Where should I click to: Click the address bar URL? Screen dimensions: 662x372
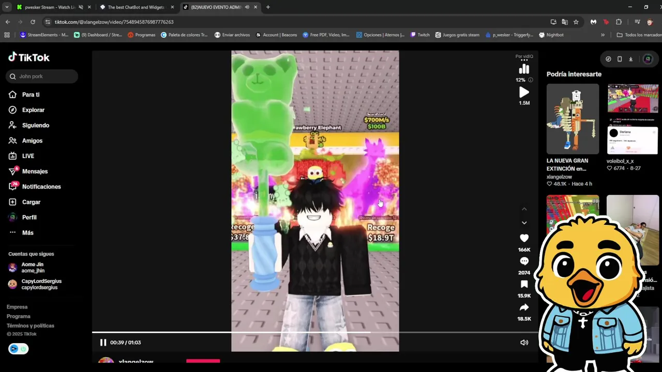click(x=114, y=22)
